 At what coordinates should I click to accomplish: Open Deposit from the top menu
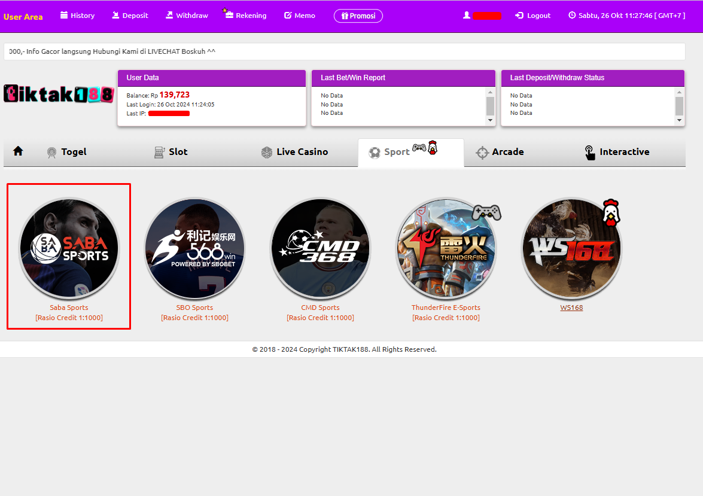(130, 15)
